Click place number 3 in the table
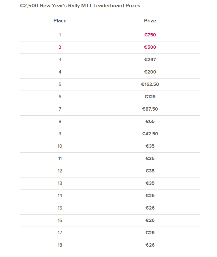 coord(60,59)
